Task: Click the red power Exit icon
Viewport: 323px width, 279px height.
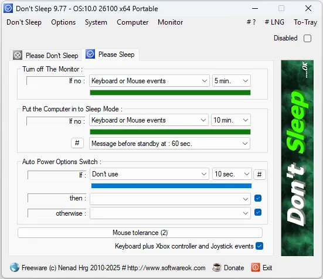Action: [x=256, y=267]
